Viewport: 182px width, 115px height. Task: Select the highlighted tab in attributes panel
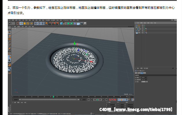pos(142,73)
